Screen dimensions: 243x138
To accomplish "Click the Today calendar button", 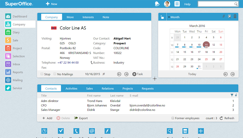I will coord(192,74).
